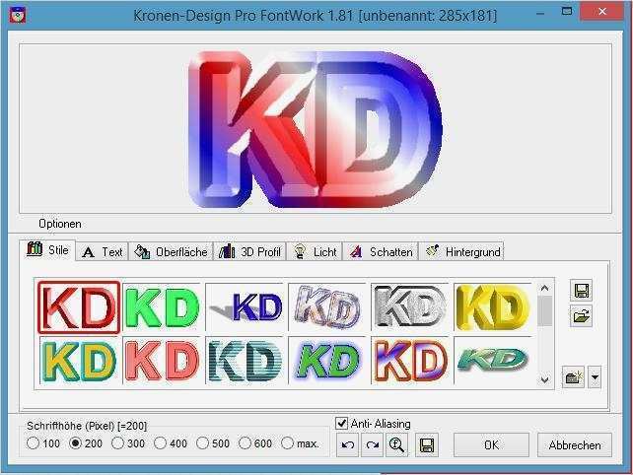
Task: Click the zoom magnifier icon
Action: [396, 445]
